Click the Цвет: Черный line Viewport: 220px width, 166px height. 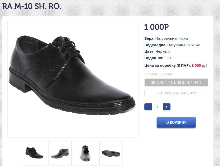(x=157, y=51)
